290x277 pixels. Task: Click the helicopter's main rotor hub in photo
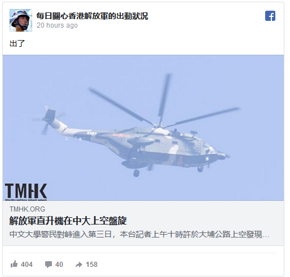click(159, 126)
